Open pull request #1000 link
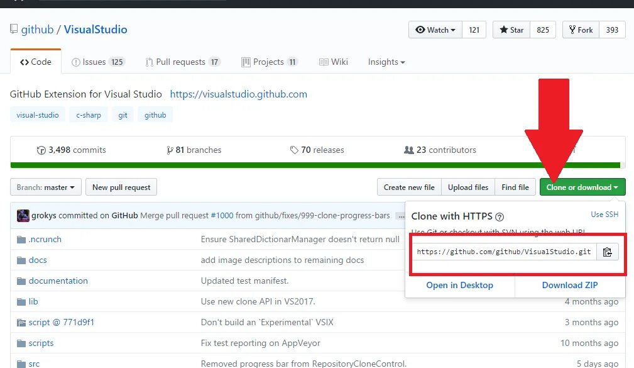Viewport: 634px width, 368px height. point(222,215)
